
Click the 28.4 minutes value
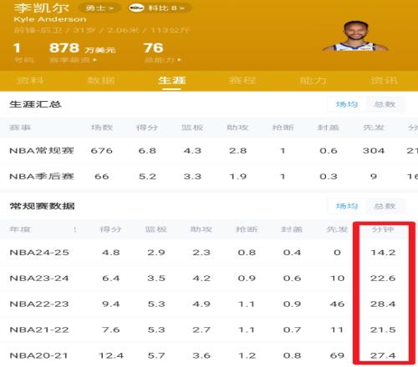(x=383, y=304)
